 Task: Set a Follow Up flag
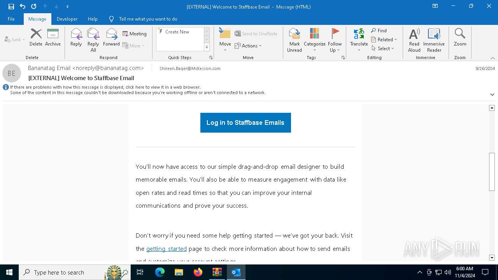(335, 40)
